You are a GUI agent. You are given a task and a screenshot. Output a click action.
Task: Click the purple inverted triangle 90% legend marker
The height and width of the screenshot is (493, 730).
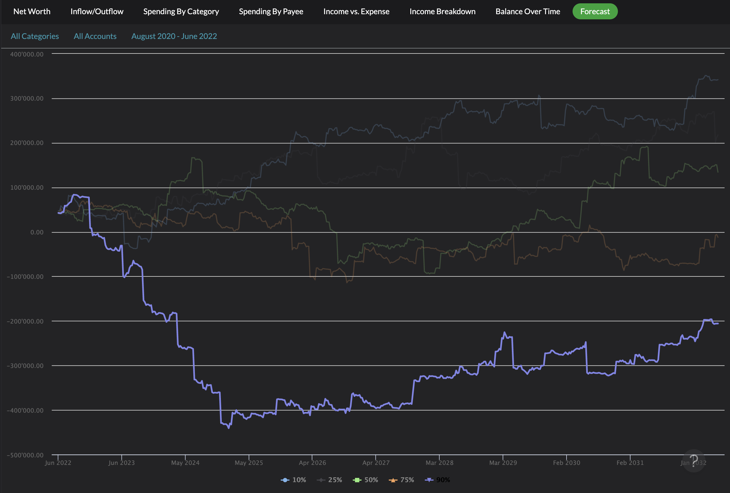(429, 480)
